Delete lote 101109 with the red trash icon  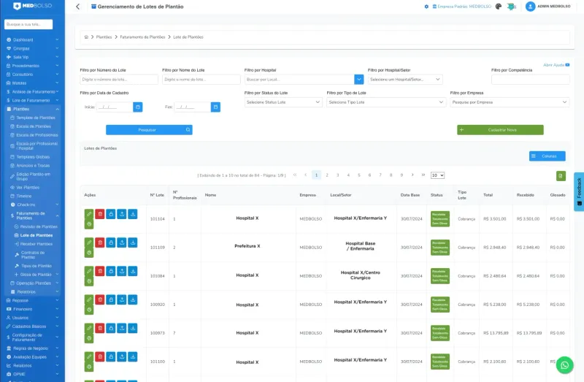click(x=100, y=242)
